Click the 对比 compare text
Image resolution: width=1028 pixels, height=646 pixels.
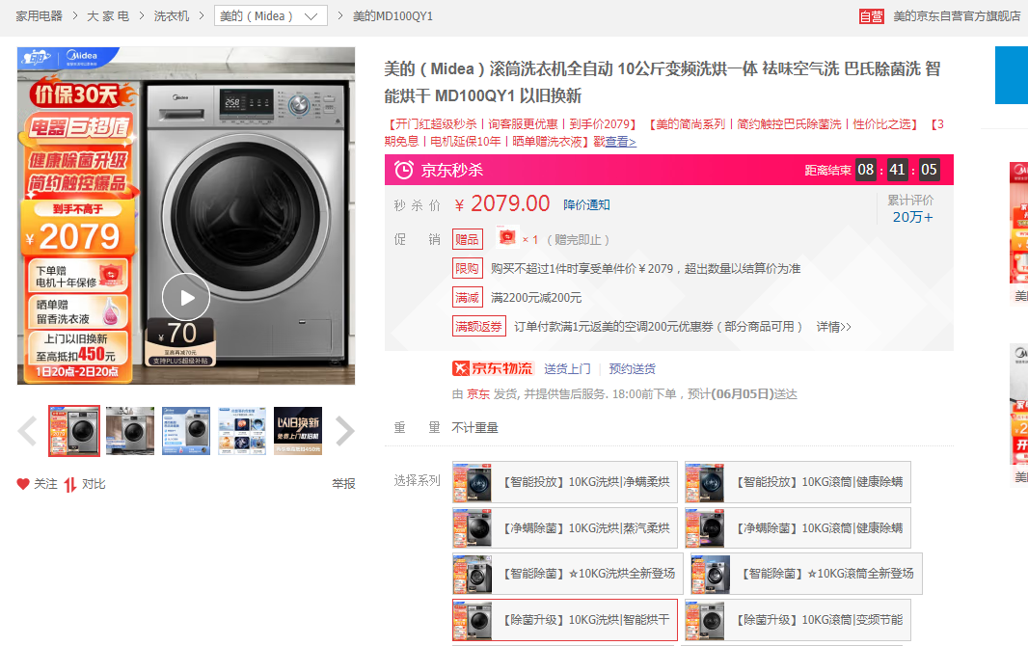94,483
